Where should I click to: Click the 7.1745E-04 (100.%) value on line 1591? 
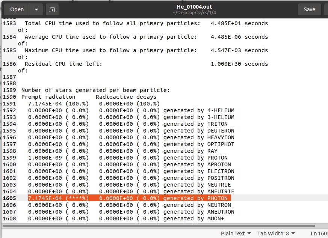(x=58, y=104)
